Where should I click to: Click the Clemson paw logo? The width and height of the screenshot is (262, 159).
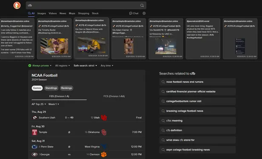point(104,154)
